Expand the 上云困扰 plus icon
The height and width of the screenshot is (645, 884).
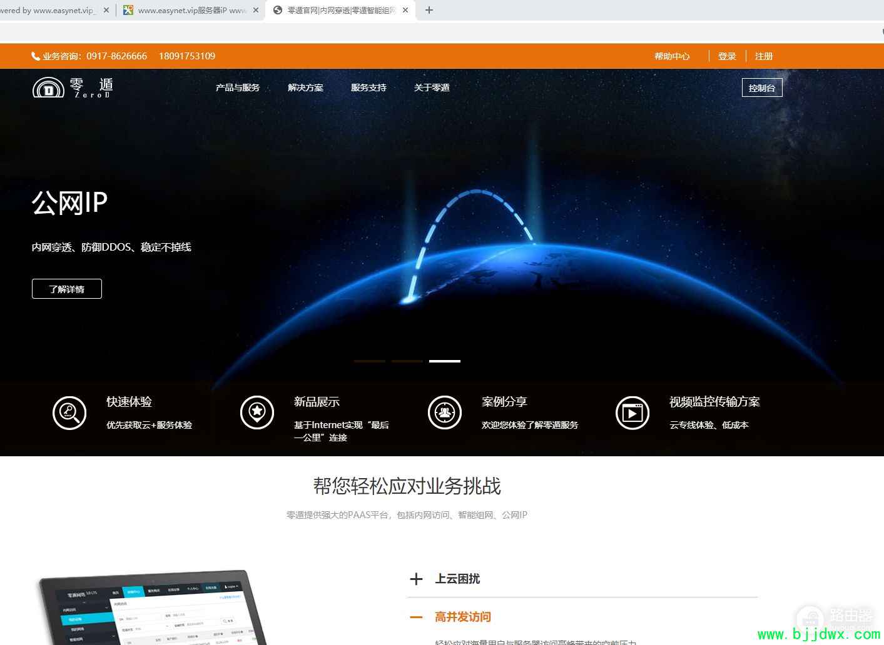point(416,579)
